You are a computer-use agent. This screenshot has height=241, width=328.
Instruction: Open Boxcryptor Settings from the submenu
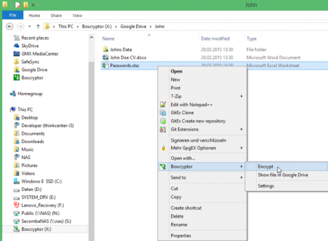266,186
